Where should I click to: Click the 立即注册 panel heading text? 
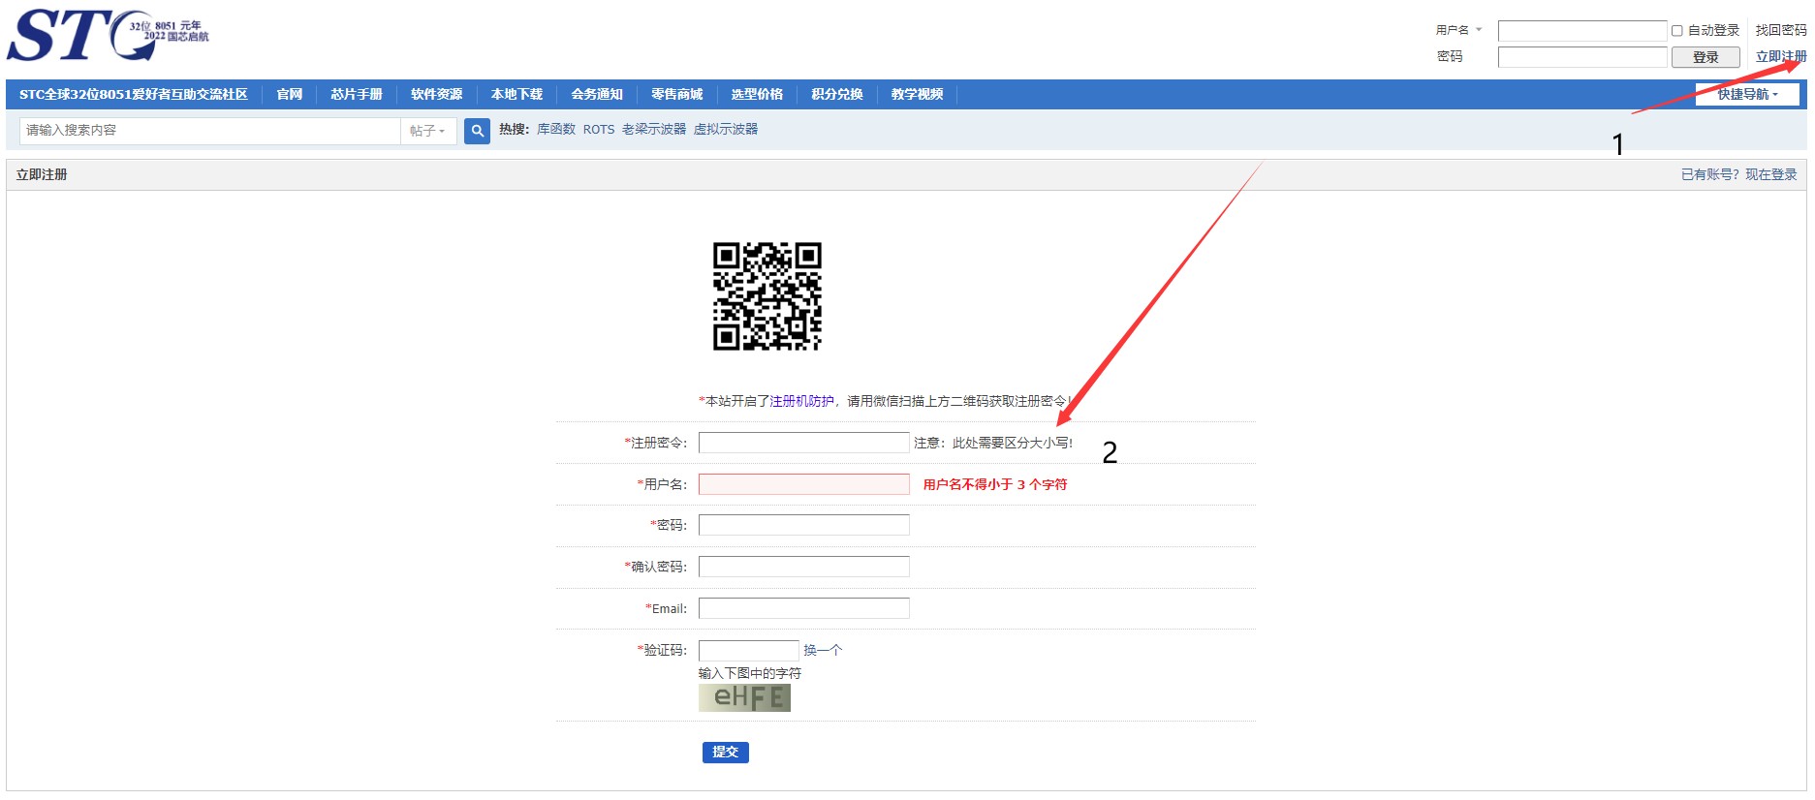pos(42,174)
